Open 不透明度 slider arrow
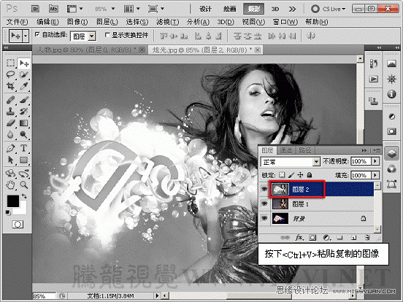Screen dimensions: 403x302 pyautogui.click(x=375, y=161)
